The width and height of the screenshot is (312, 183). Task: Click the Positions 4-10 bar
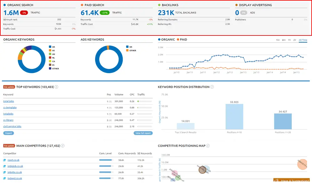(x=234, y=117)
